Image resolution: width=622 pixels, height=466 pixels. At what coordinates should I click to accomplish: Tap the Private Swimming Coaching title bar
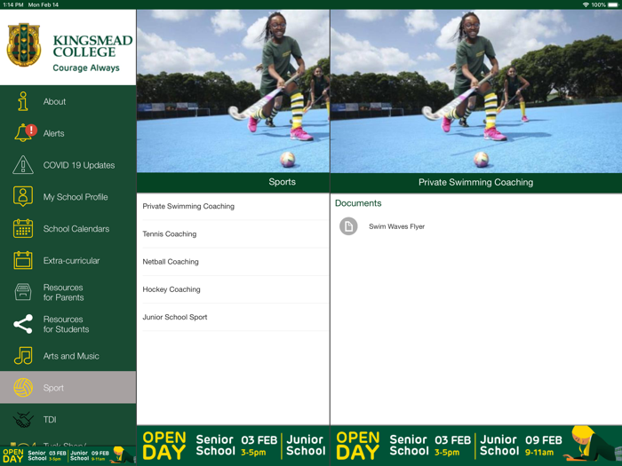click(476, 182)
